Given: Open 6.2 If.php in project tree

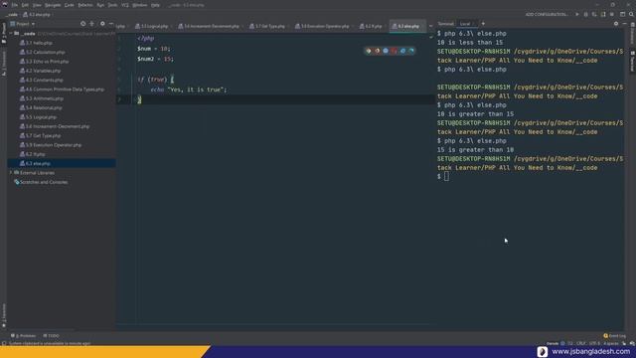Looking at the screenshot, I should click(x=33, y=155).
